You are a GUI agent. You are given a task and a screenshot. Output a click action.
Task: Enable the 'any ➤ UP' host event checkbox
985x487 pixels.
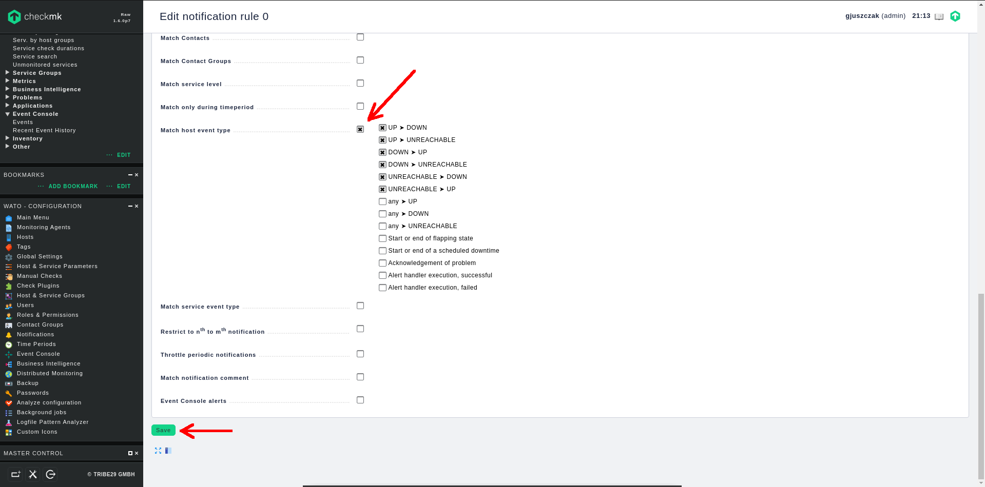click(x=382, y=201)
